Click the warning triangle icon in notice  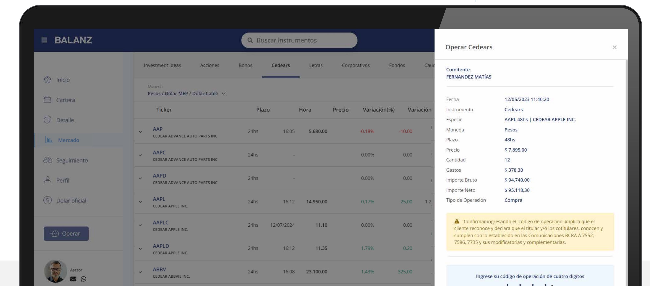coord(457,221)
